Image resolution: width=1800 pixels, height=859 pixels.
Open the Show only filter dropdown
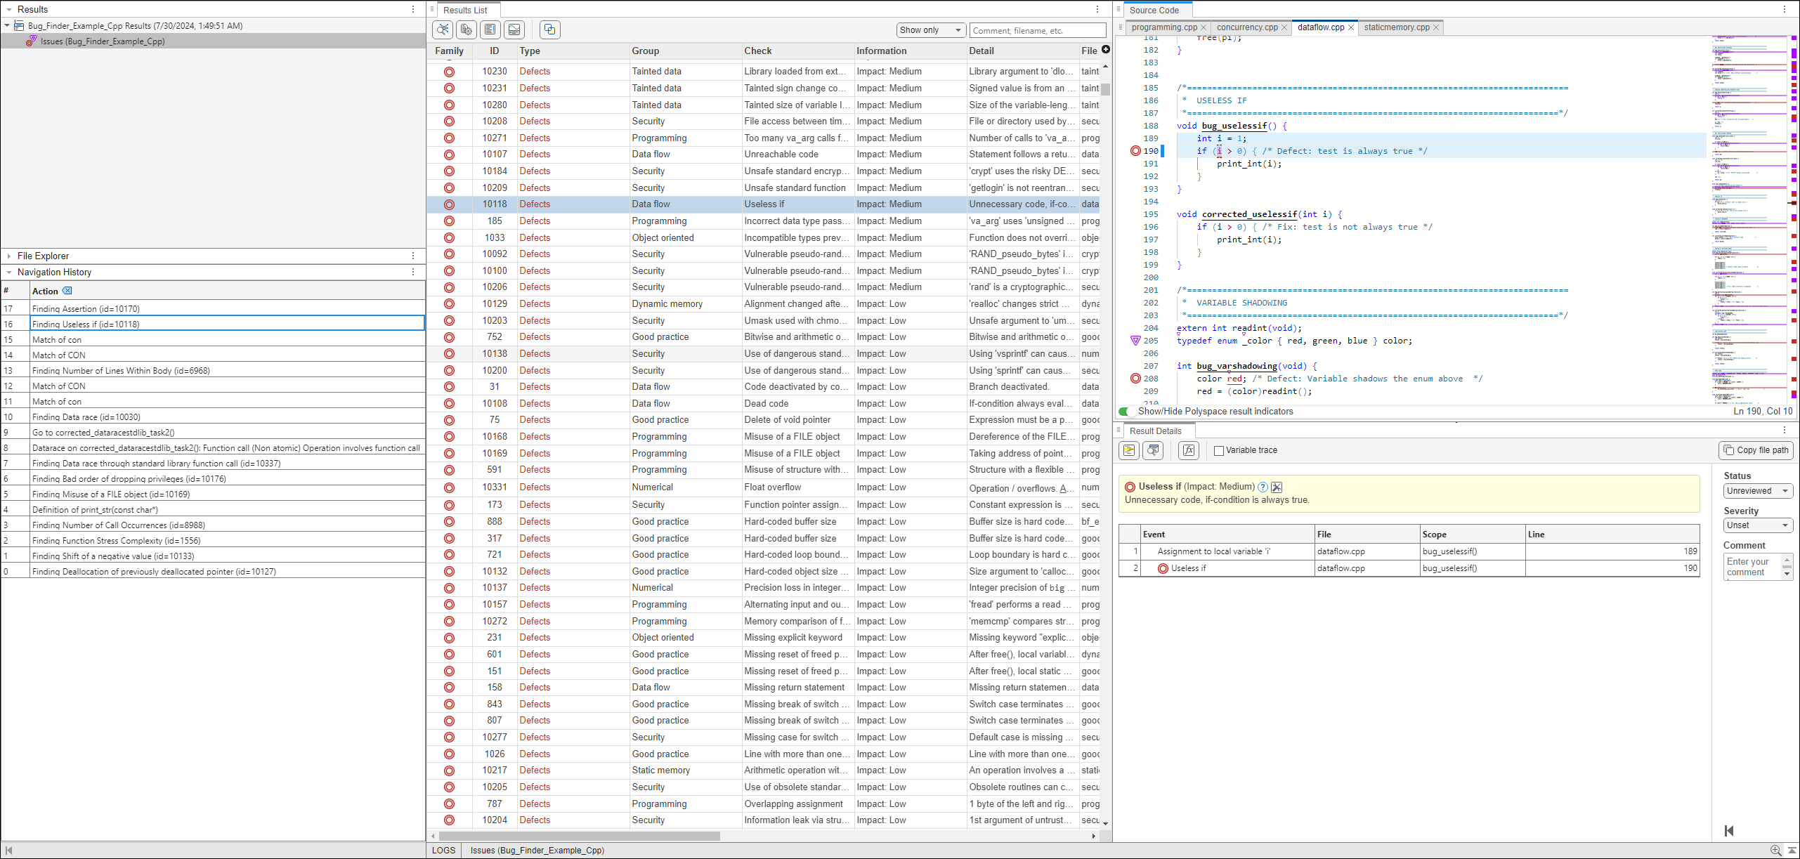tap(931, 30)
